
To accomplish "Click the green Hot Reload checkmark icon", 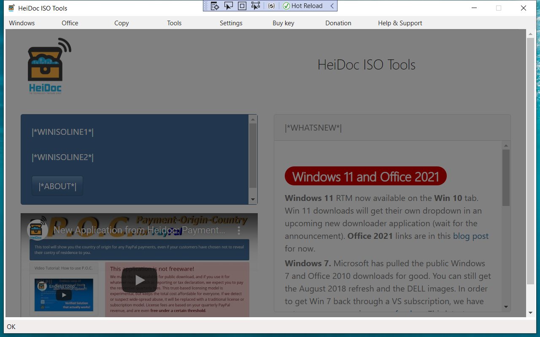I will 286,6.
